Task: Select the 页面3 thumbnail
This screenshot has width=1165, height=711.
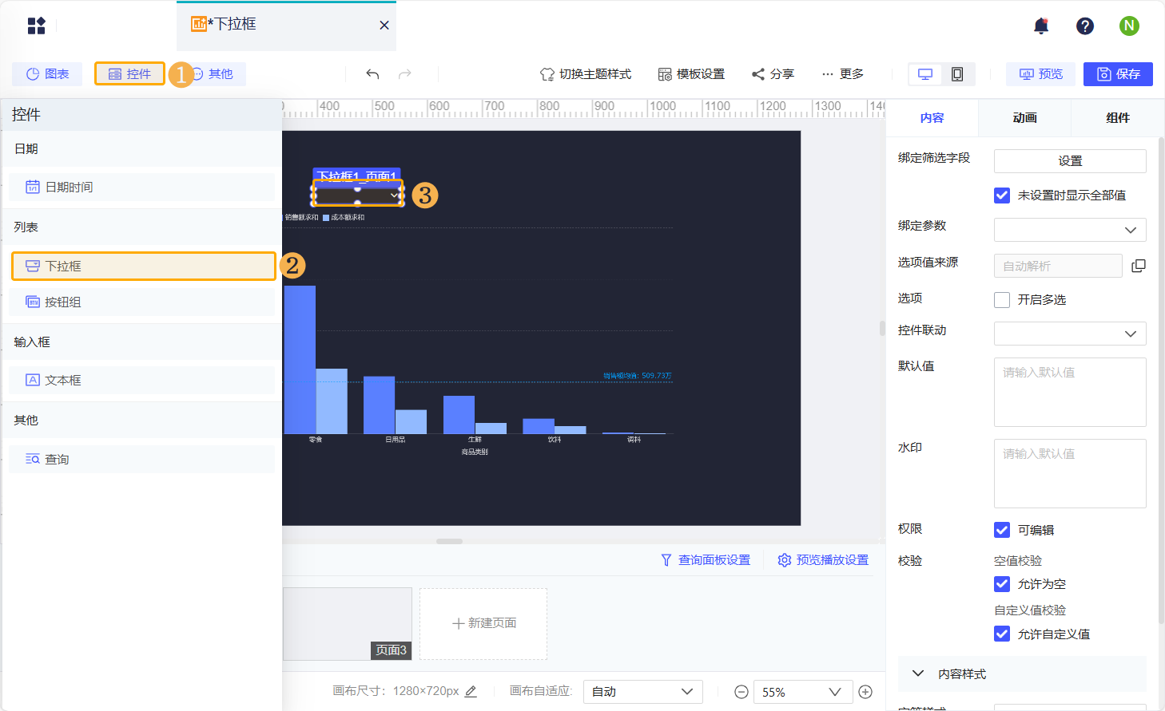Action: (347, 624)
